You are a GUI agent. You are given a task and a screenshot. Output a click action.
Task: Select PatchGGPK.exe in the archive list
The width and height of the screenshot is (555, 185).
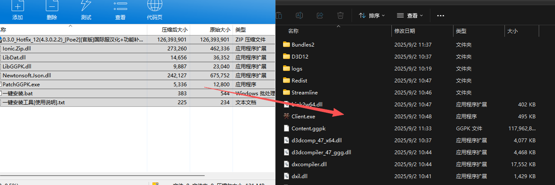21,84
